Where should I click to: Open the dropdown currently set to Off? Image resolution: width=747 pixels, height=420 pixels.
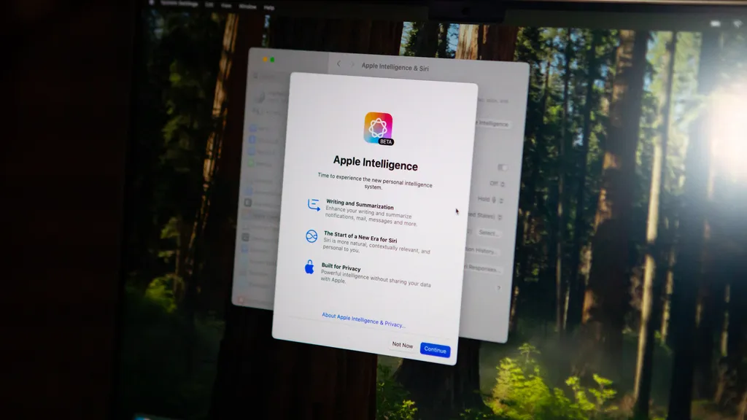click(496, 184)
